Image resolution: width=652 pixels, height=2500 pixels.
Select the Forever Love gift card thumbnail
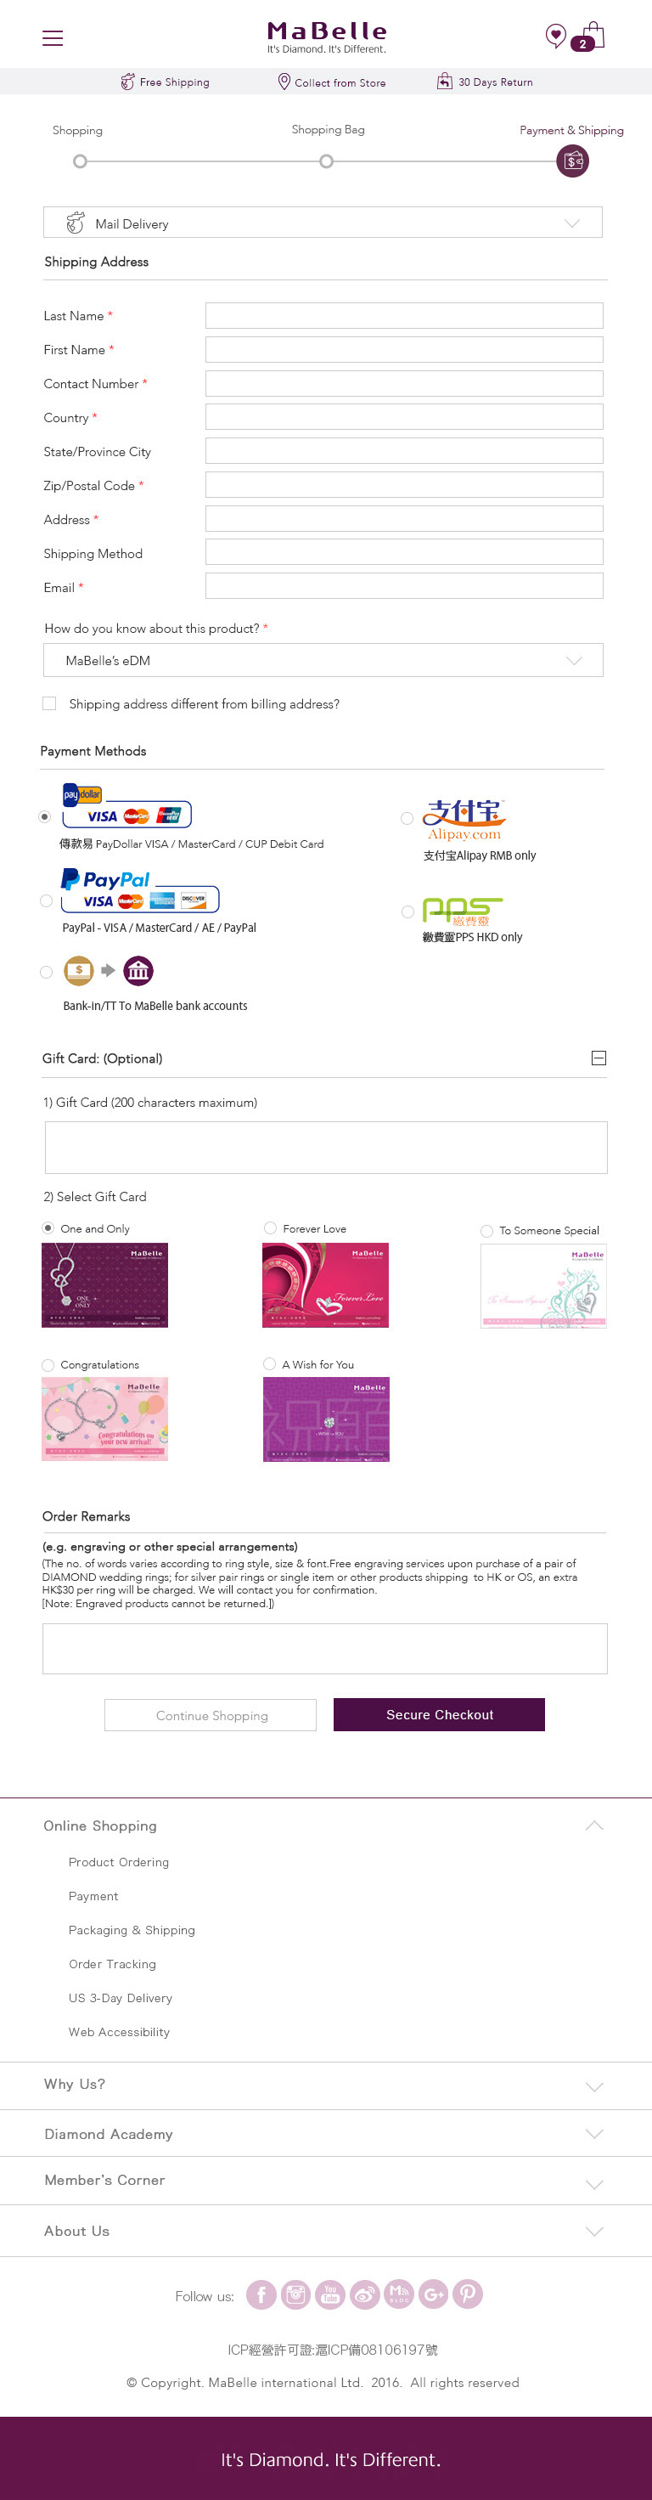[325, 1285]
